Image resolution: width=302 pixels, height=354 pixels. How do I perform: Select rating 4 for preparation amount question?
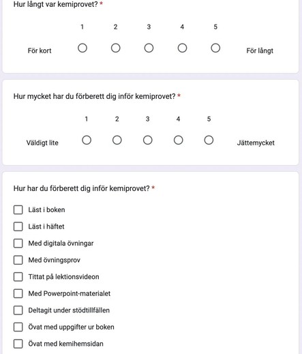tap(179, 140)
